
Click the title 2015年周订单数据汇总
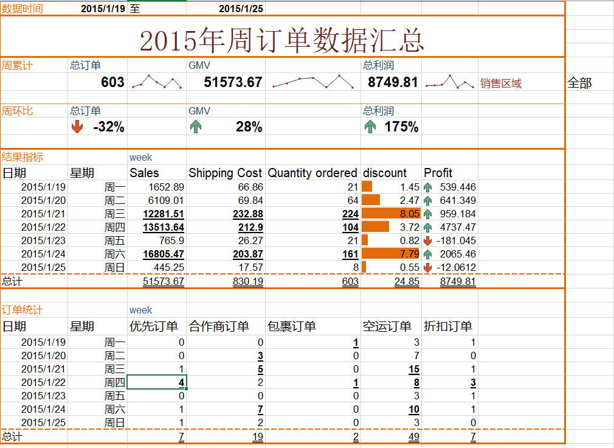pos(282,40)
